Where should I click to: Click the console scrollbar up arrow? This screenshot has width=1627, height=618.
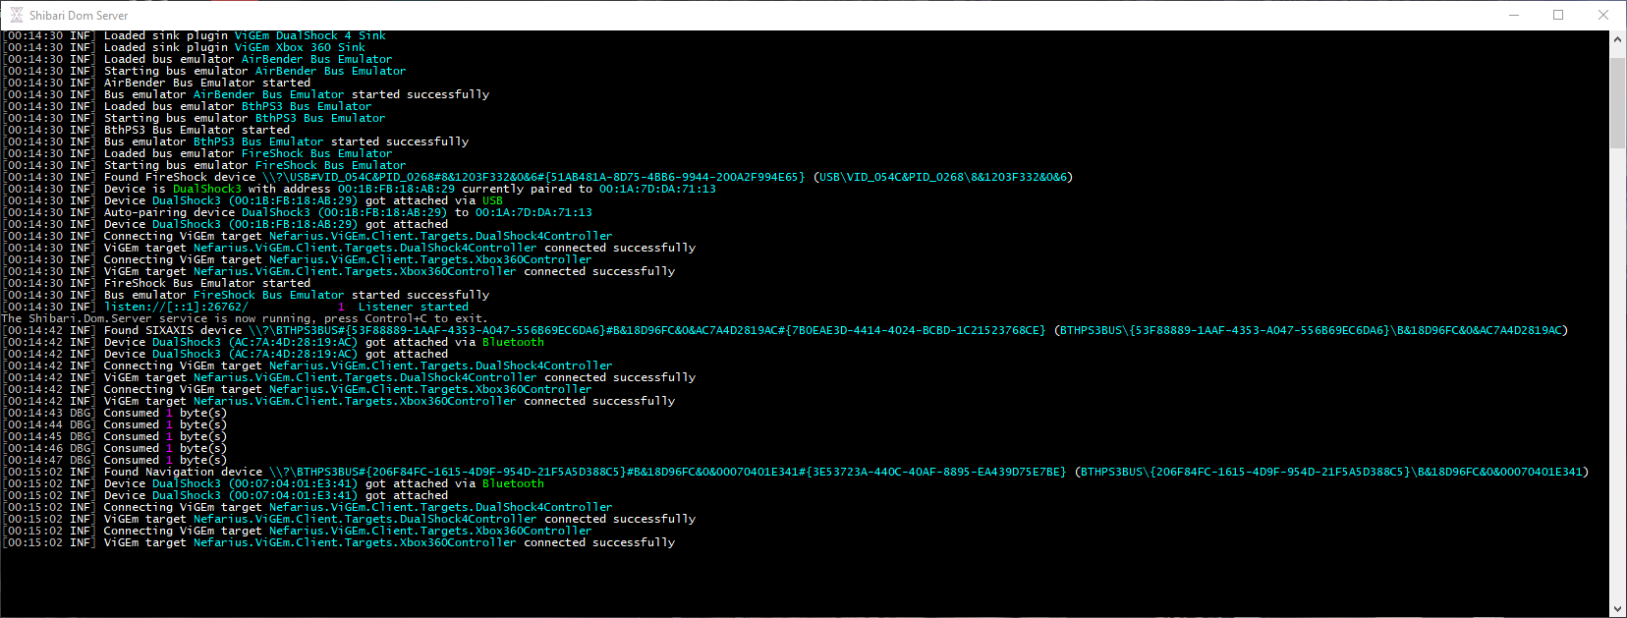(x=1617, y=39)
